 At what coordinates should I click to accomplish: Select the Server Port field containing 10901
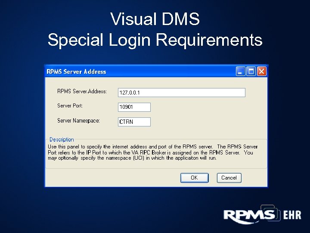coord(134,107)
